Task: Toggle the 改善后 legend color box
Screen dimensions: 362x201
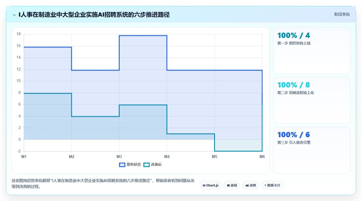Action: click(x=146, y=165)
